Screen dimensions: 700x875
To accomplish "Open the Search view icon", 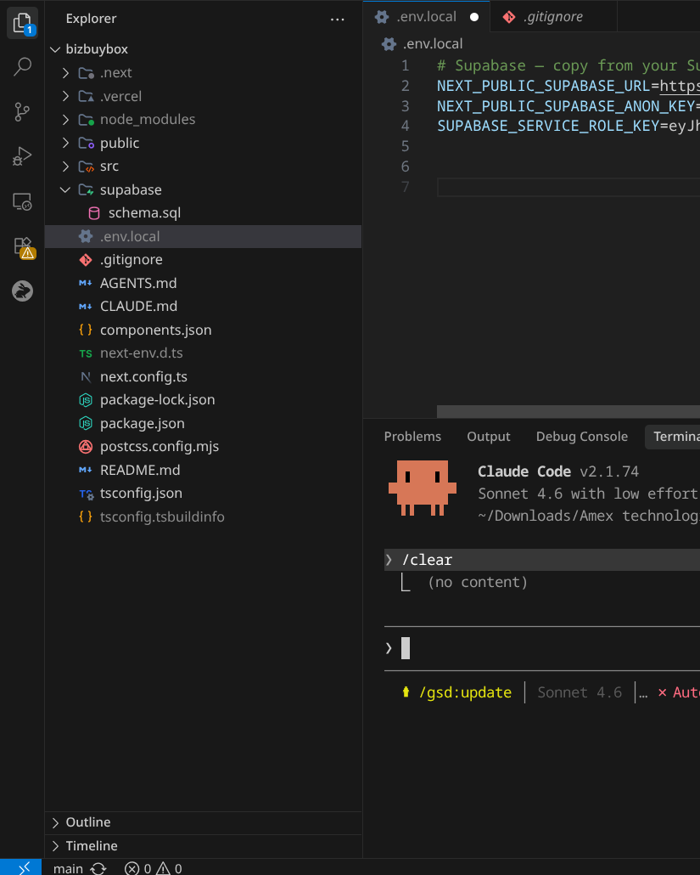I will [22, 67].
